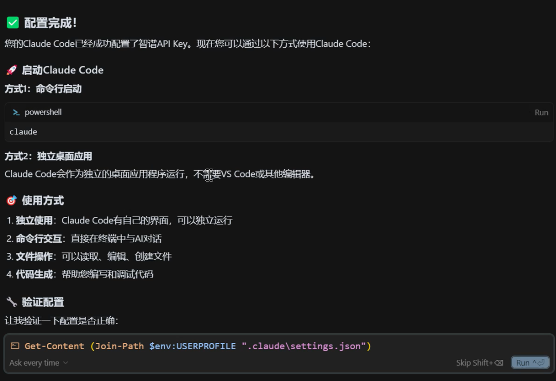The height and width of the screenshot is (381, 556).
Task: Click the terminal icon before Get-Content
Action: pos(15,346)
